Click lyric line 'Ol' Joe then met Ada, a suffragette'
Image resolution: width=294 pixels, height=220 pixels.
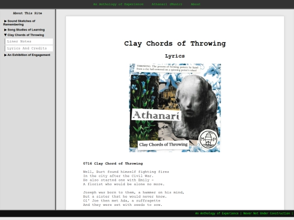[x=122, y=200]
